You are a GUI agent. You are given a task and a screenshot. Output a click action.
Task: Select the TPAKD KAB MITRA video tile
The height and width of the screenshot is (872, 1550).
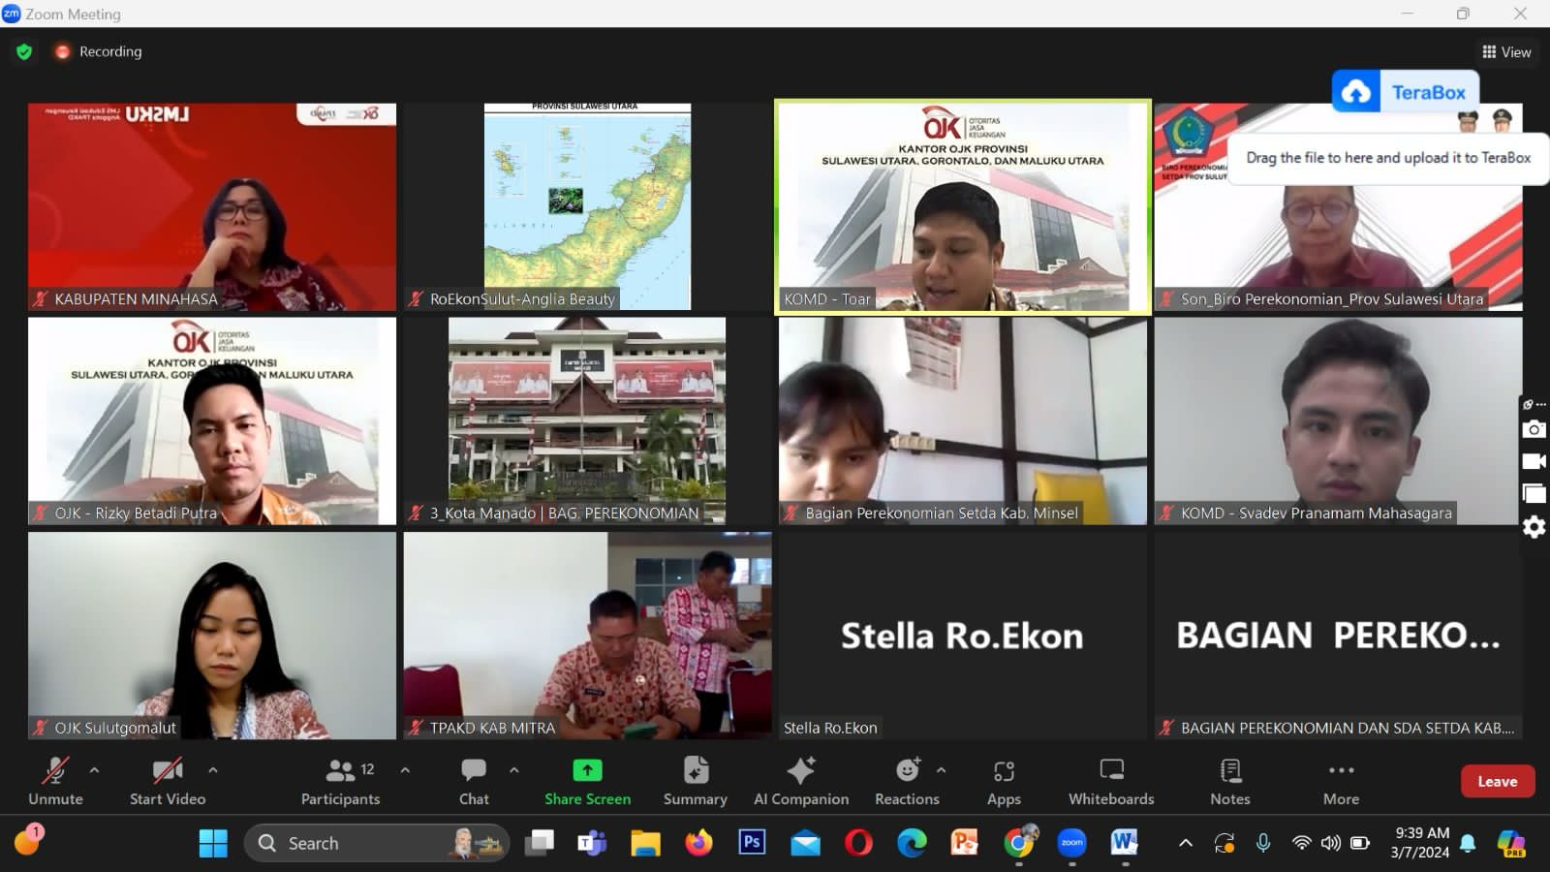click(587, 636)
